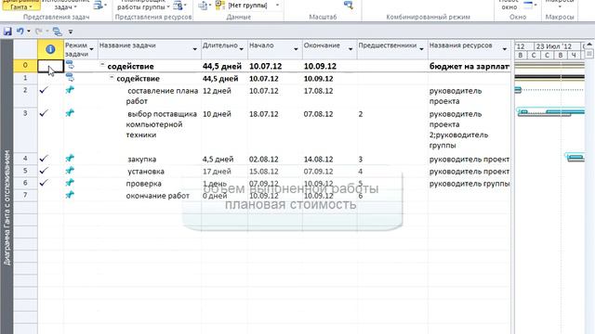Click the zoom magnifier icon in Масштаб group
595x334 pixels.
coord(349,6)
